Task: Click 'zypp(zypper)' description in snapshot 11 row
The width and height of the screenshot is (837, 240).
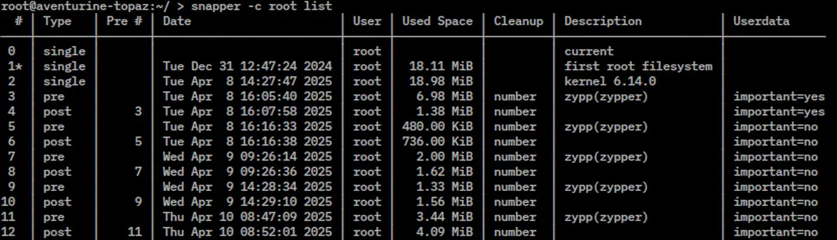Action: (606, 217)
